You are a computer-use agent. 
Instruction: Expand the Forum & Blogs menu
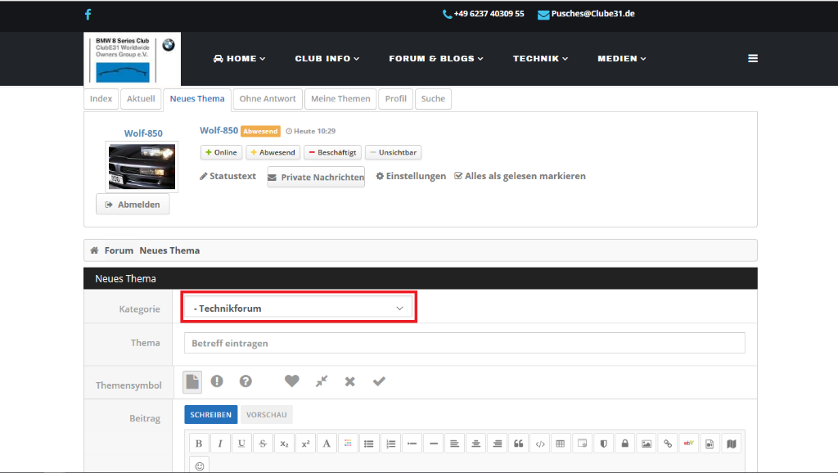tap(435, 59)
